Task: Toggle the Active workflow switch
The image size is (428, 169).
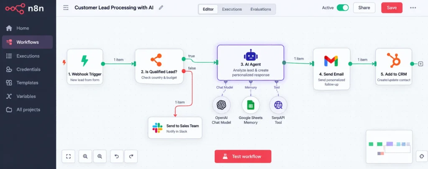Action: [343, 8]
